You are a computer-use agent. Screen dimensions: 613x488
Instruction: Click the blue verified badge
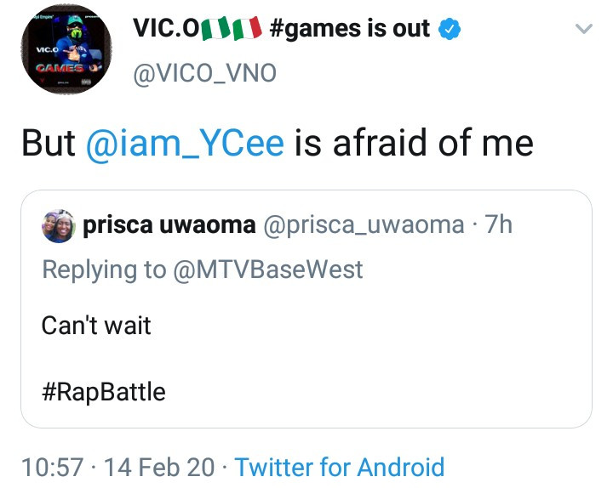click(x=450, y=30)
